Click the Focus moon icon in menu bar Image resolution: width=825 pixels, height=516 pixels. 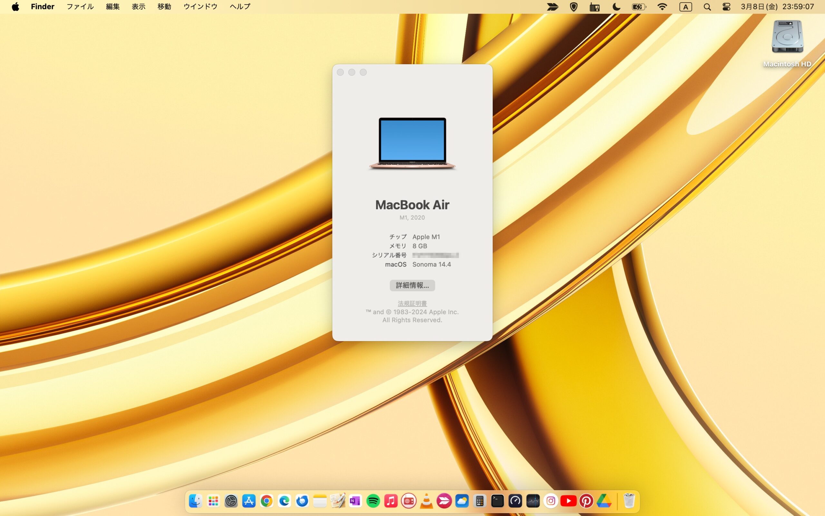click(x=616, y=7)
